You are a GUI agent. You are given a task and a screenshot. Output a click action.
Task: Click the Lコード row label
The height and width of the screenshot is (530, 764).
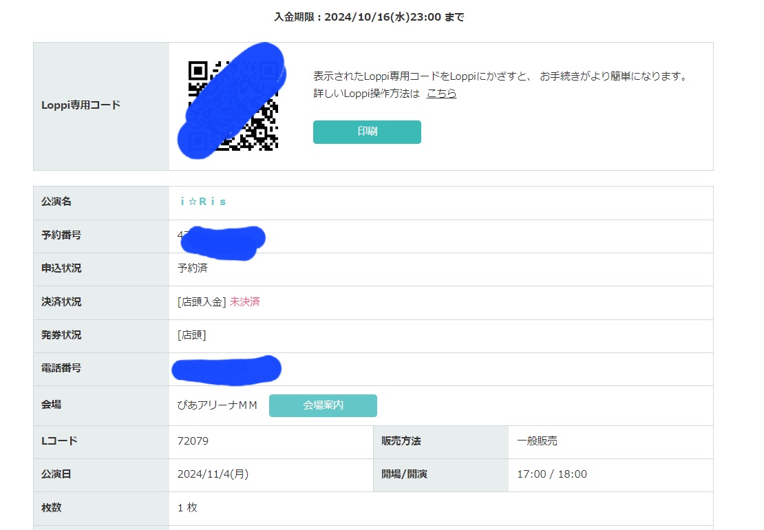[x=59, y=441]
